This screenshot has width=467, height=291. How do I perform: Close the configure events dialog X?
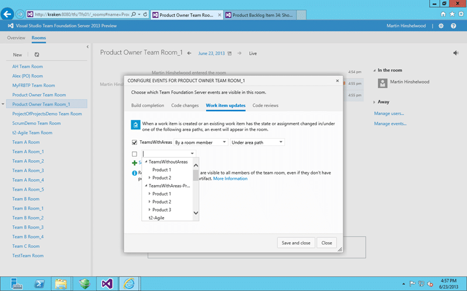tap(337, 81)
